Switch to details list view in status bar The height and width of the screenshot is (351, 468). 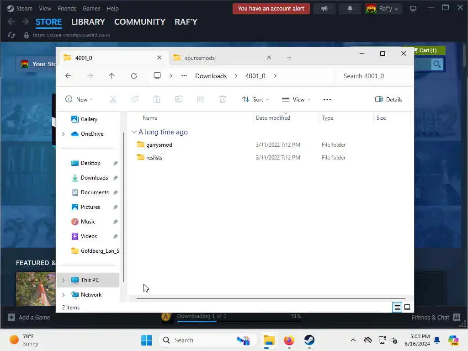pos(397,307)
